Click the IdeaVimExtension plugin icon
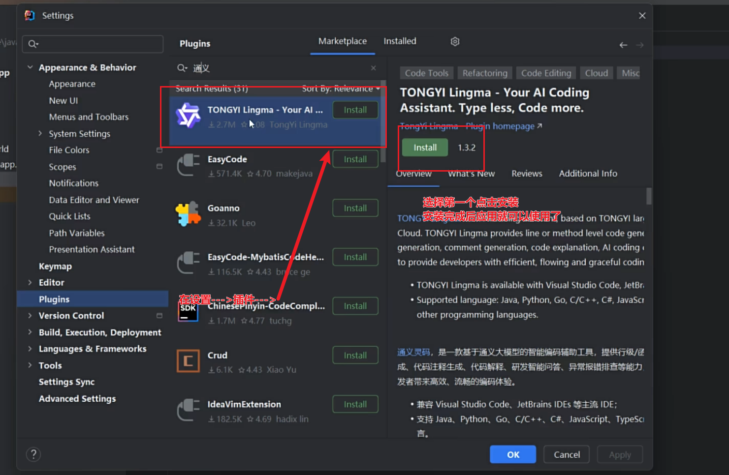Image resolution: width=729 pixels, height=475 pixels. coord(188,410)
